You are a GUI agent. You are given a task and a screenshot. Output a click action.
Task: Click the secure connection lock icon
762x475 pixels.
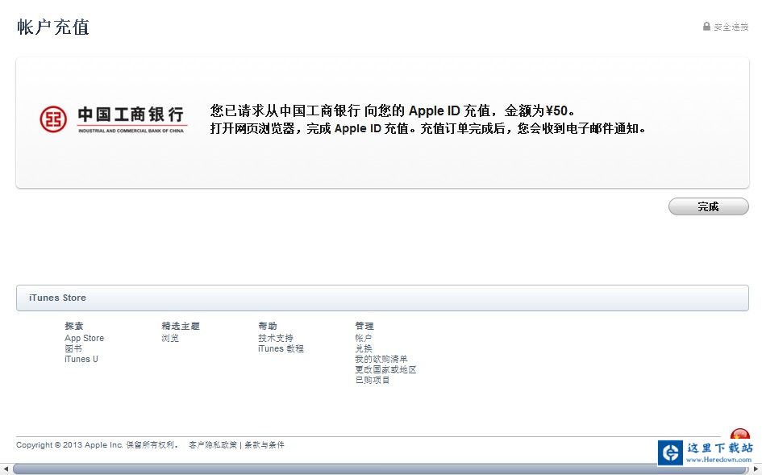click(706, 27)
